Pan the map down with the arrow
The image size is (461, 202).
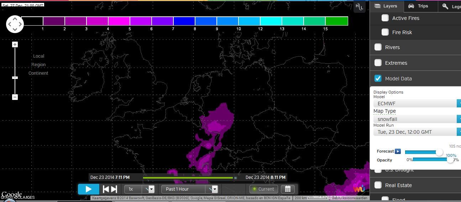(x=15, y=30)
